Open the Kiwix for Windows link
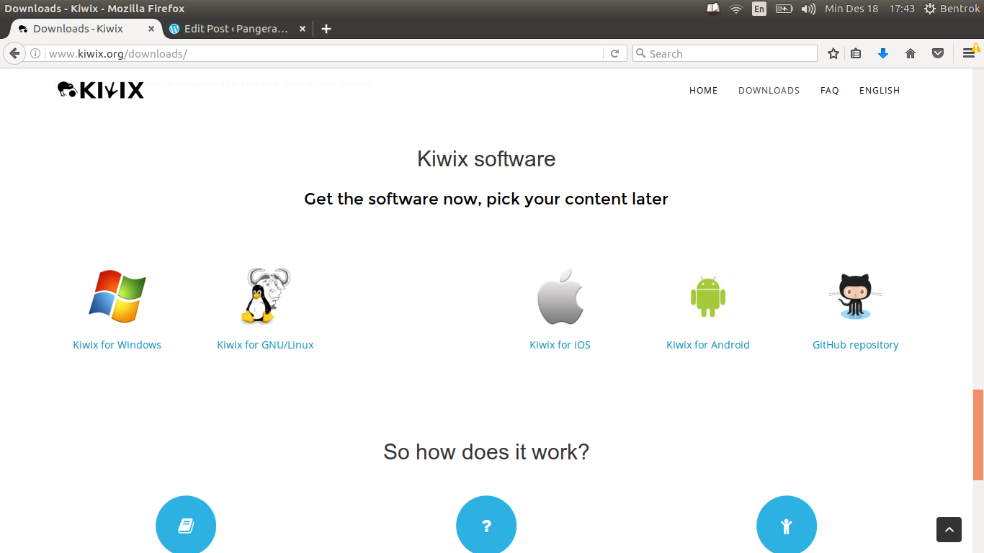This screenshot has width=984, height=553. [117, 345]
